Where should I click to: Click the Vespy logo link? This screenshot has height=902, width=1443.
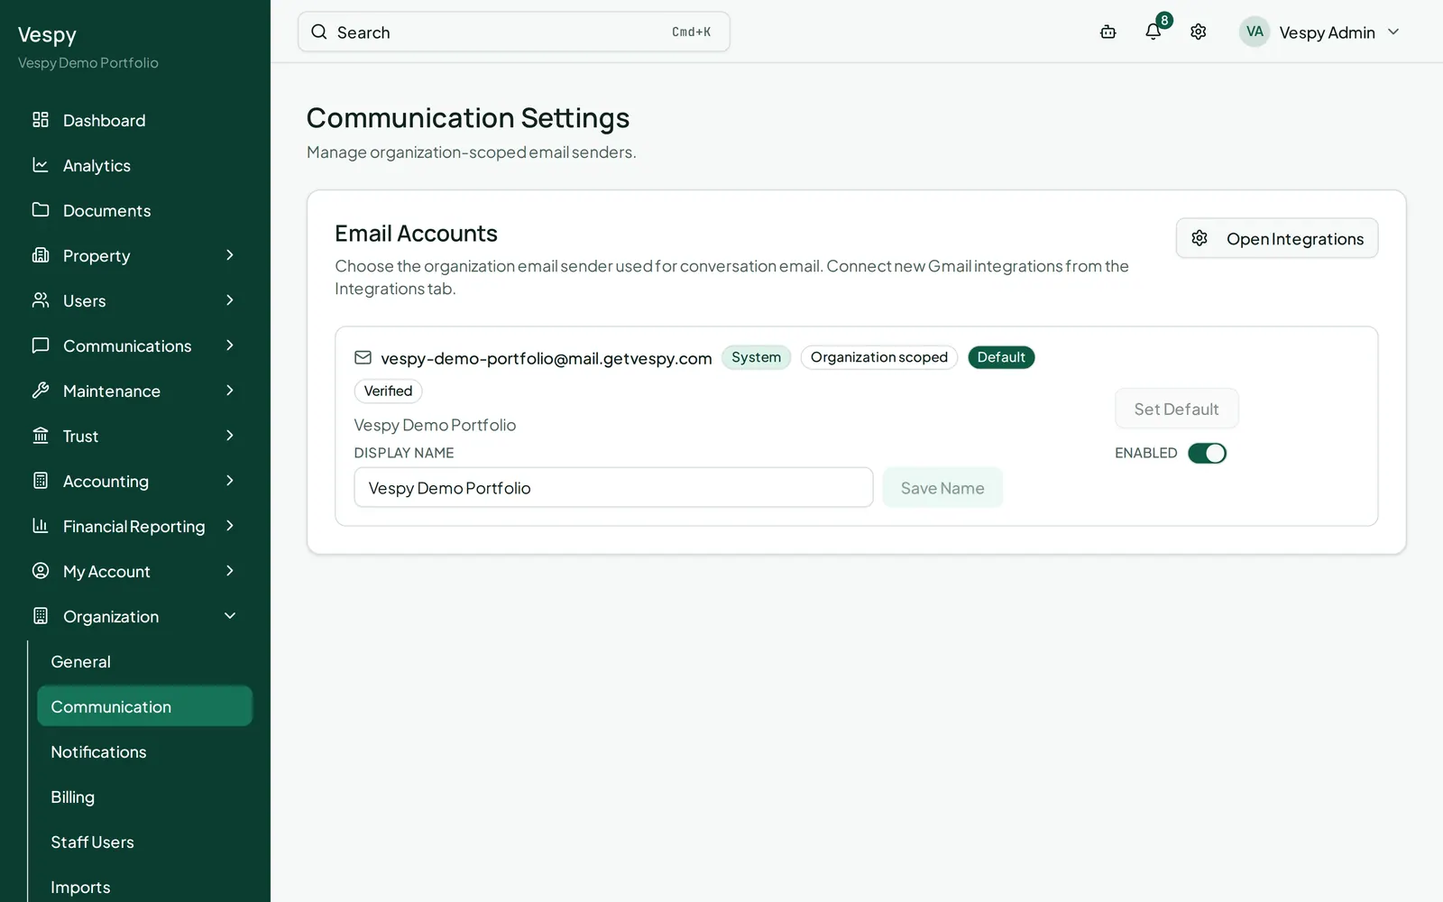point(47,34)
